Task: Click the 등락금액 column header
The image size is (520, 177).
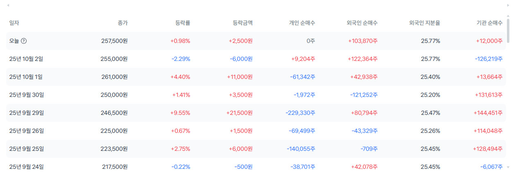Action: [x=242, y=23]
